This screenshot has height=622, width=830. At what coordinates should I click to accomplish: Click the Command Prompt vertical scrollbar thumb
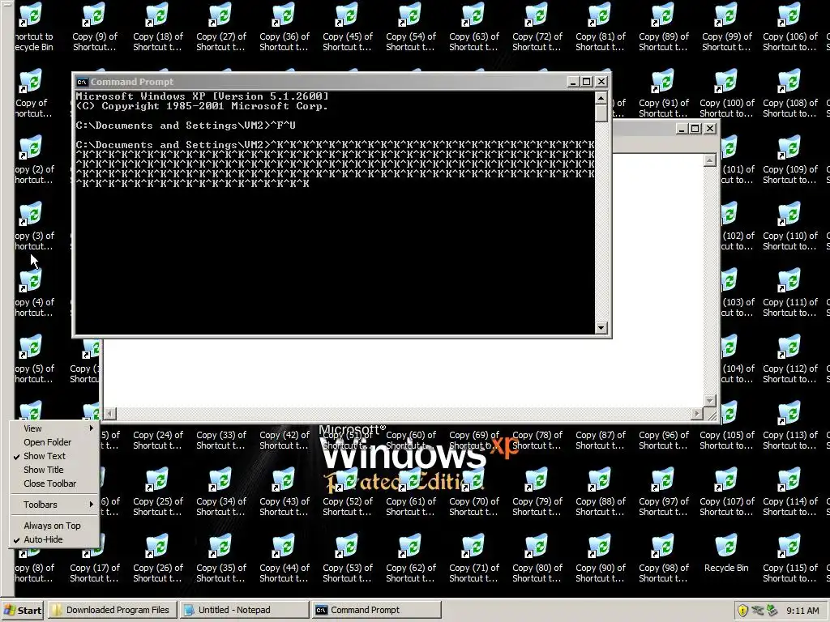601,113
